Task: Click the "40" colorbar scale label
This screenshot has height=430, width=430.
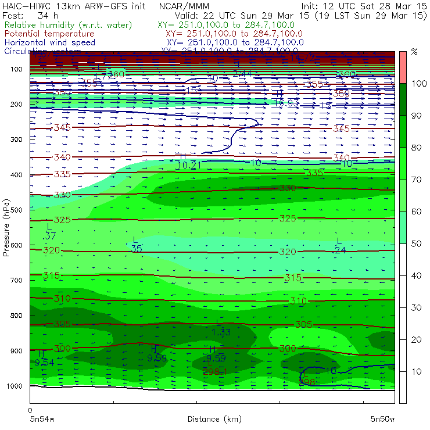Action: 416,275
